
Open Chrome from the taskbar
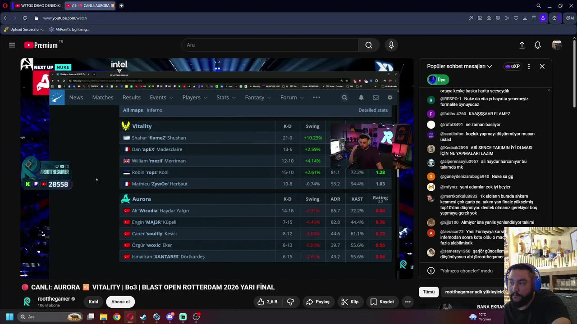point(117,317)
